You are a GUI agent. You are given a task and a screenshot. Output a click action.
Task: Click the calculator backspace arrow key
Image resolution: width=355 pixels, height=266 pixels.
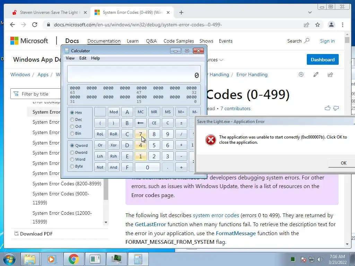(141, 123)
